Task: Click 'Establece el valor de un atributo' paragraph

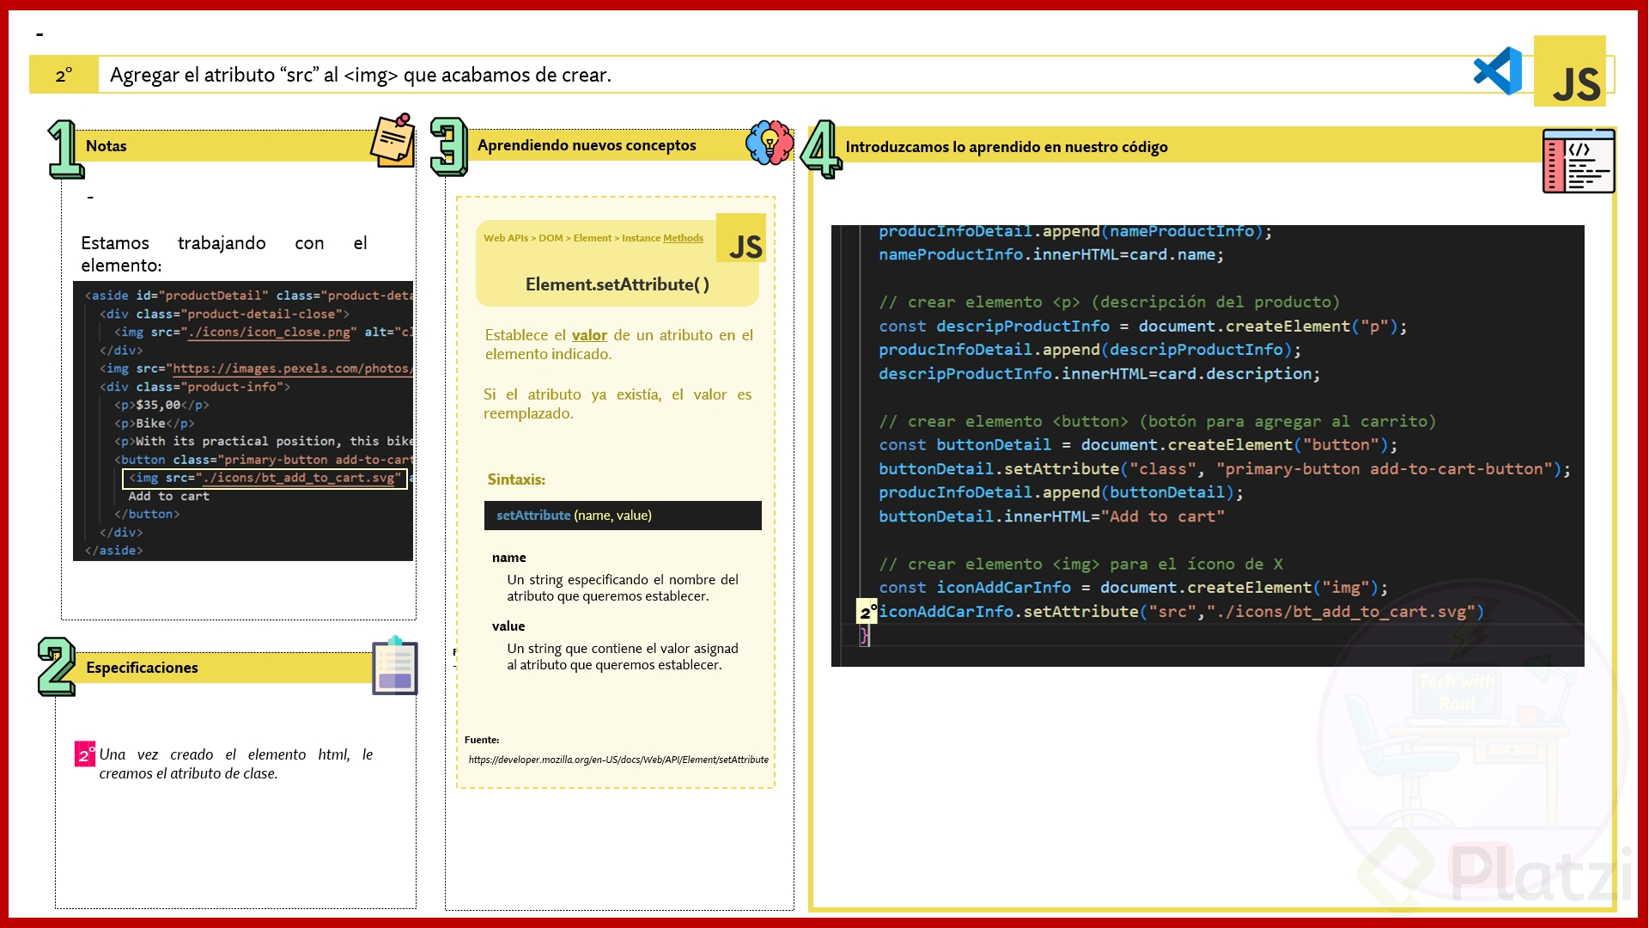Action: [619, 345]
